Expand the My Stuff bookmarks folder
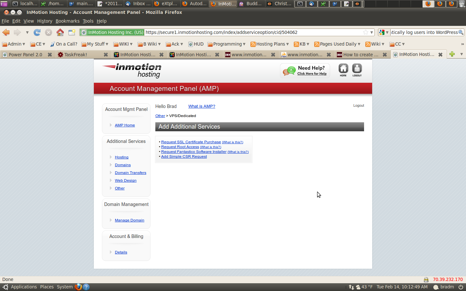The width and height of the screenshot is (466, 291). pos(95,44)
